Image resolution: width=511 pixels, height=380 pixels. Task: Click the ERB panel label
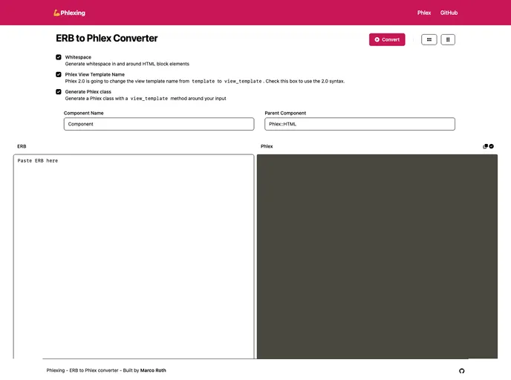click(x=22, y=146)
